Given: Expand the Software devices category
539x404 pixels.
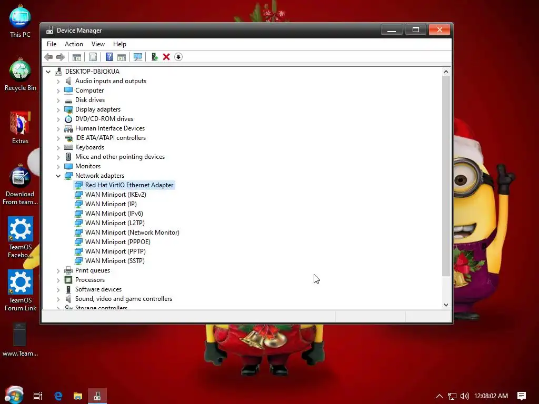Looking at the screenshot, I should tap(58, 290).
